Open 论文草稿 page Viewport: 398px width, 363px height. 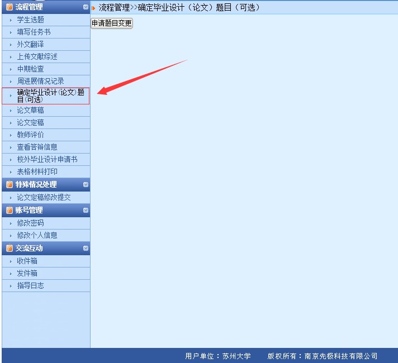click(46, 111)
